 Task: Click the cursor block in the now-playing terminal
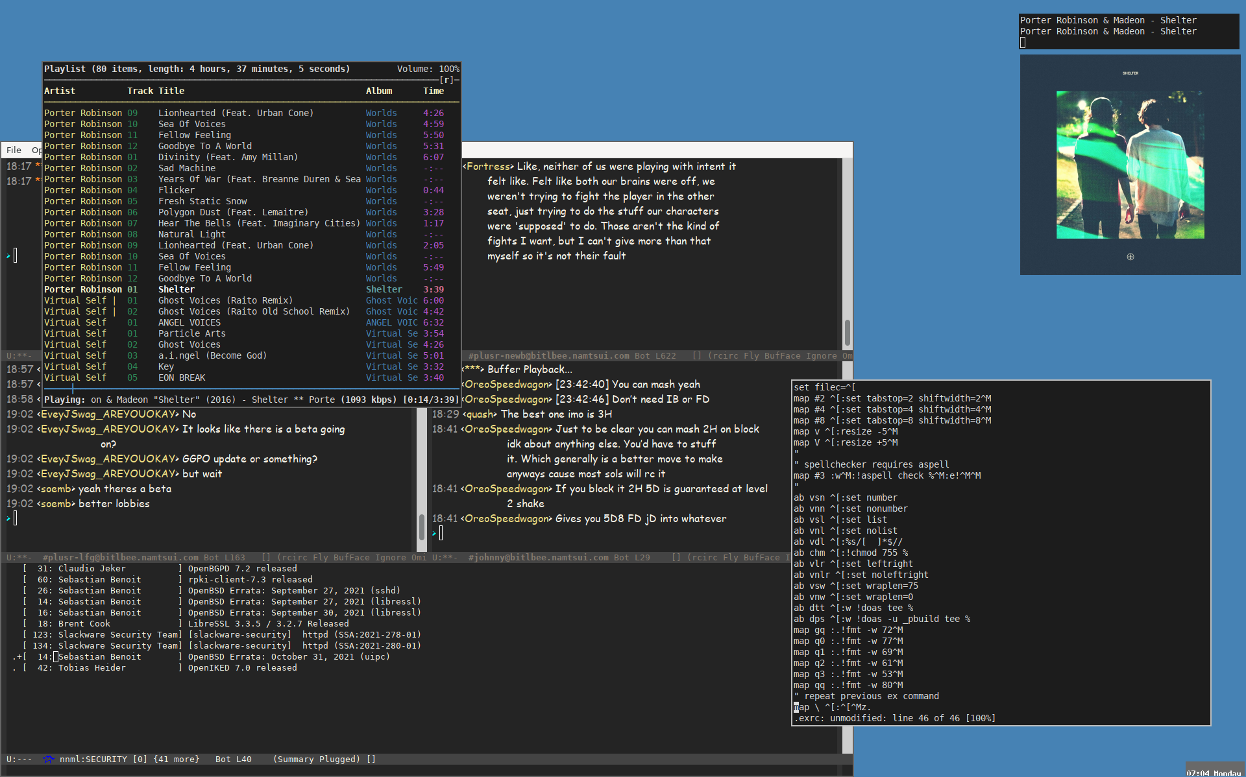(1023, 43)
